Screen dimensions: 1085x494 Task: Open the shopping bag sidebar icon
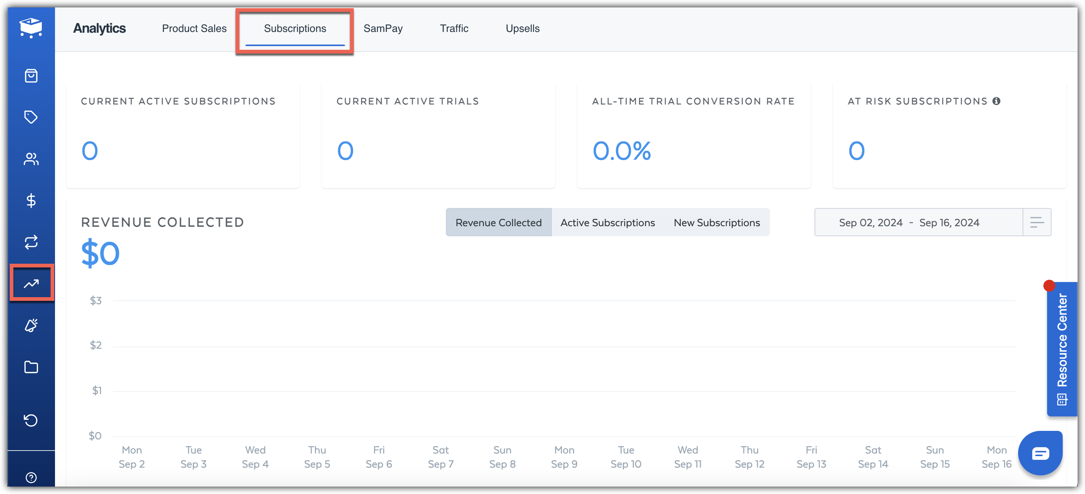tap(31, 76)
